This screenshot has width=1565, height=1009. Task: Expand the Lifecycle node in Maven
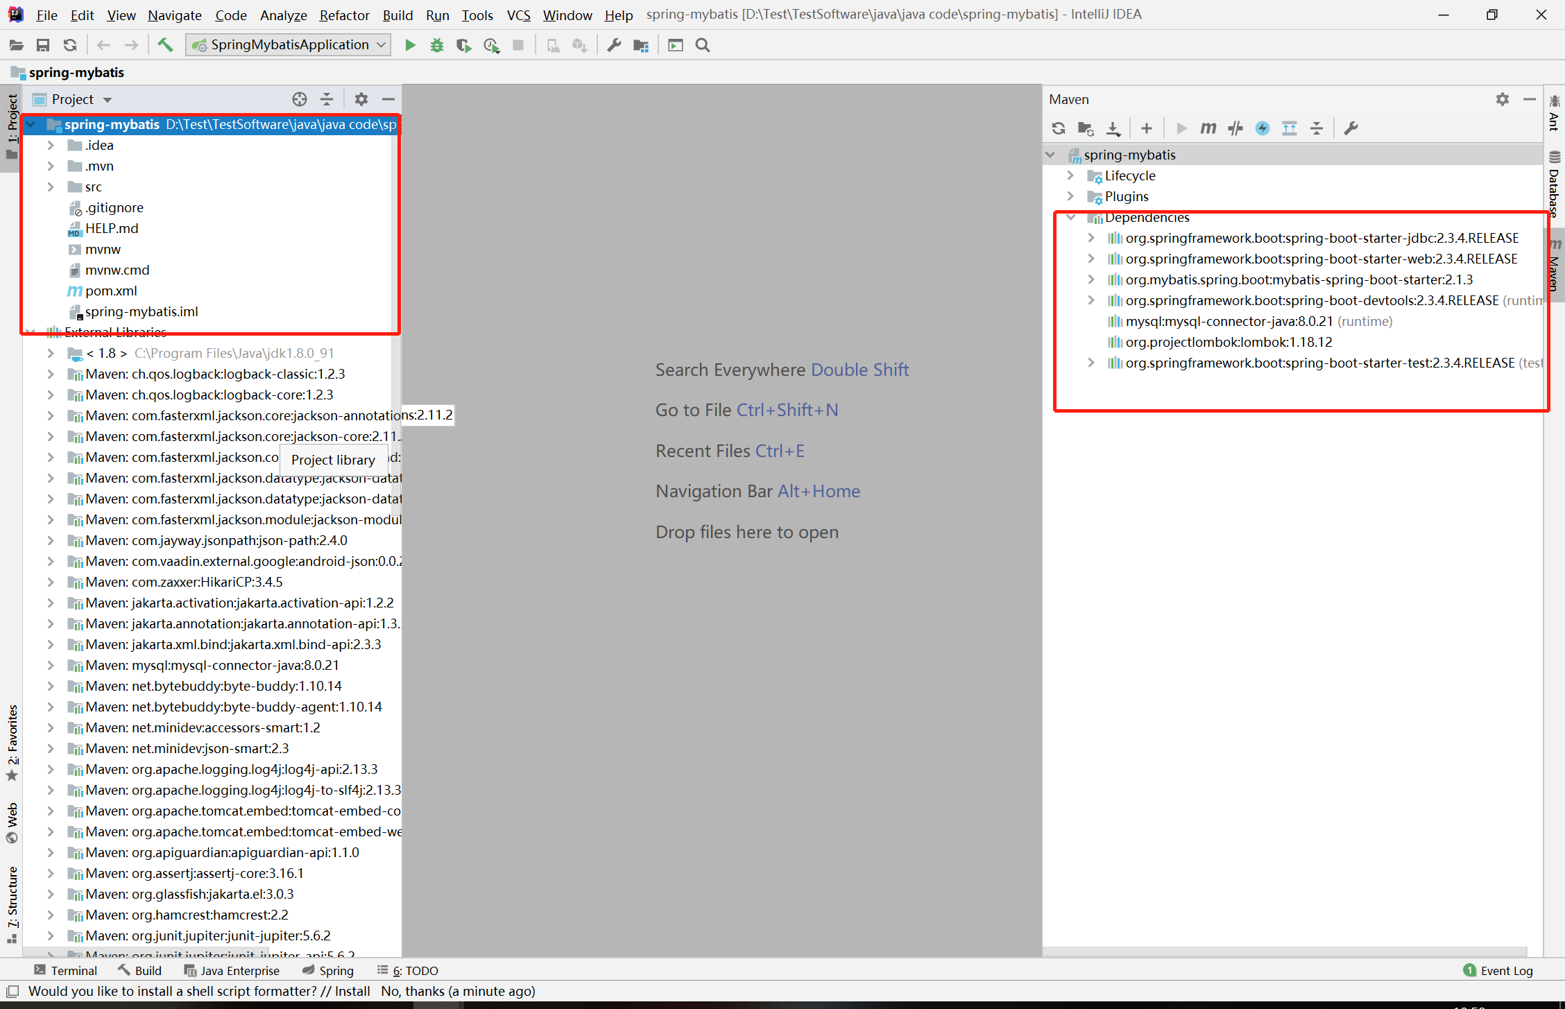1070,175
